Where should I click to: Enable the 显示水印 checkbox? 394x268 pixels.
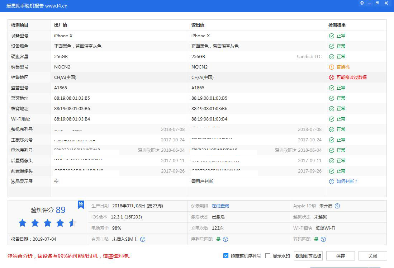tap(268, 256)
